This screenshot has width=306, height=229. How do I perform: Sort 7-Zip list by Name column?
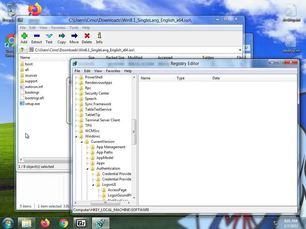(42, 58)
